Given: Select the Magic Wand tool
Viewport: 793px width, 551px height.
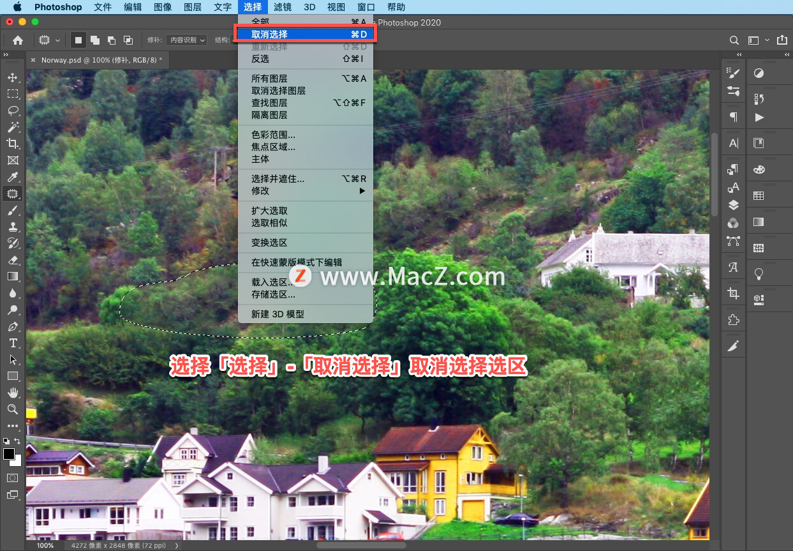Looking at the screenshot, I should click(x=13, y=127).
